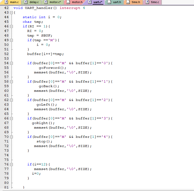Click the delay.c file icon
194x191 pixels.
pos(26,2)
